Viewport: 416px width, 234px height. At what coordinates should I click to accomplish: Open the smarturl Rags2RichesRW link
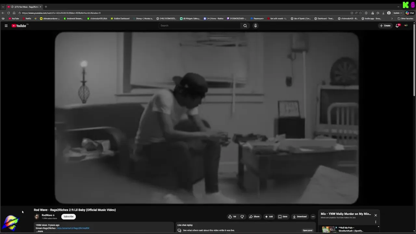73,228
